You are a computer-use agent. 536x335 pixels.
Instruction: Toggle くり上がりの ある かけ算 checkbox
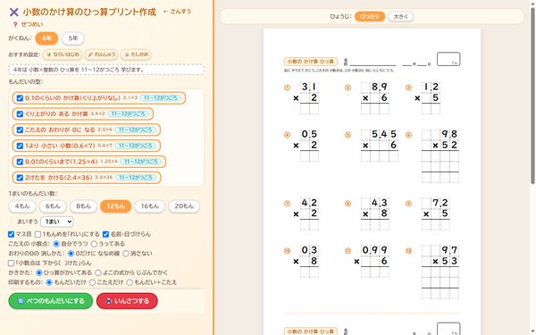20,113
